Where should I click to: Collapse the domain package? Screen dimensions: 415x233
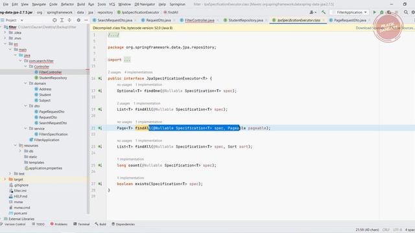pos(25,83)
